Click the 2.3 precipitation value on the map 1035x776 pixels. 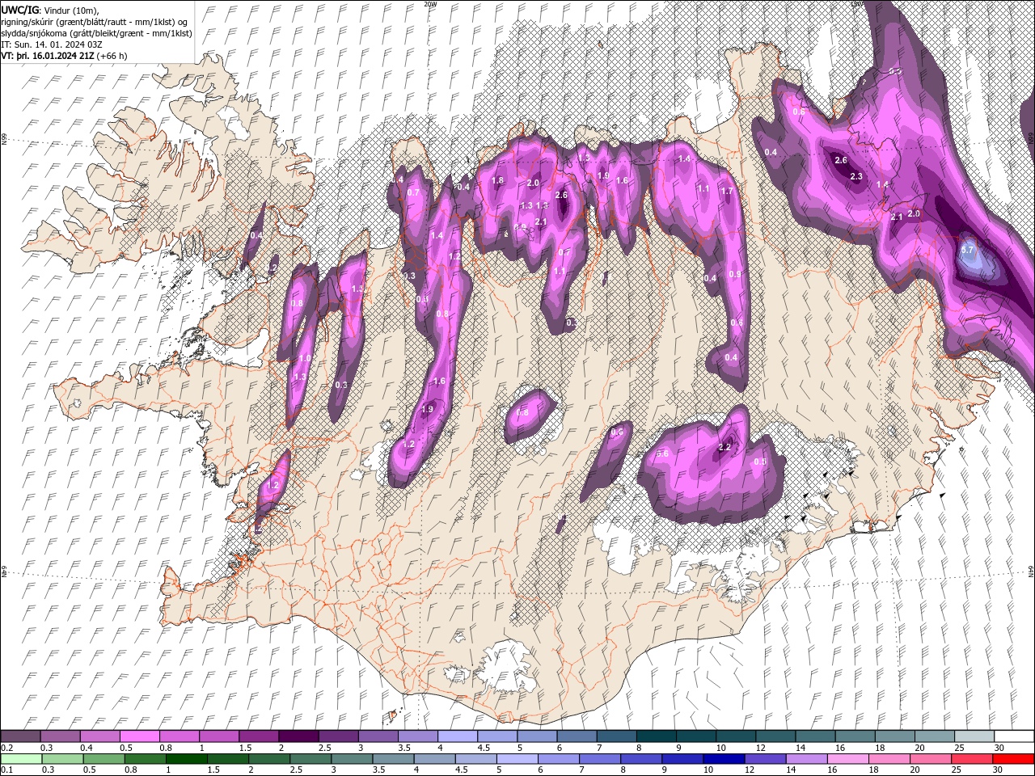(x=857, y=176)
